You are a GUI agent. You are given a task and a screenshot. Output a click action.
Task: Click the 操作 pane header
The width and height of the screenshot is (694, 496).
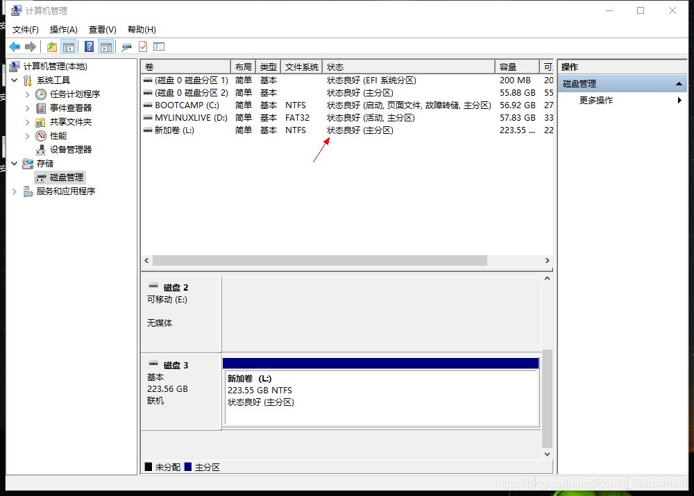click(623, 67)
